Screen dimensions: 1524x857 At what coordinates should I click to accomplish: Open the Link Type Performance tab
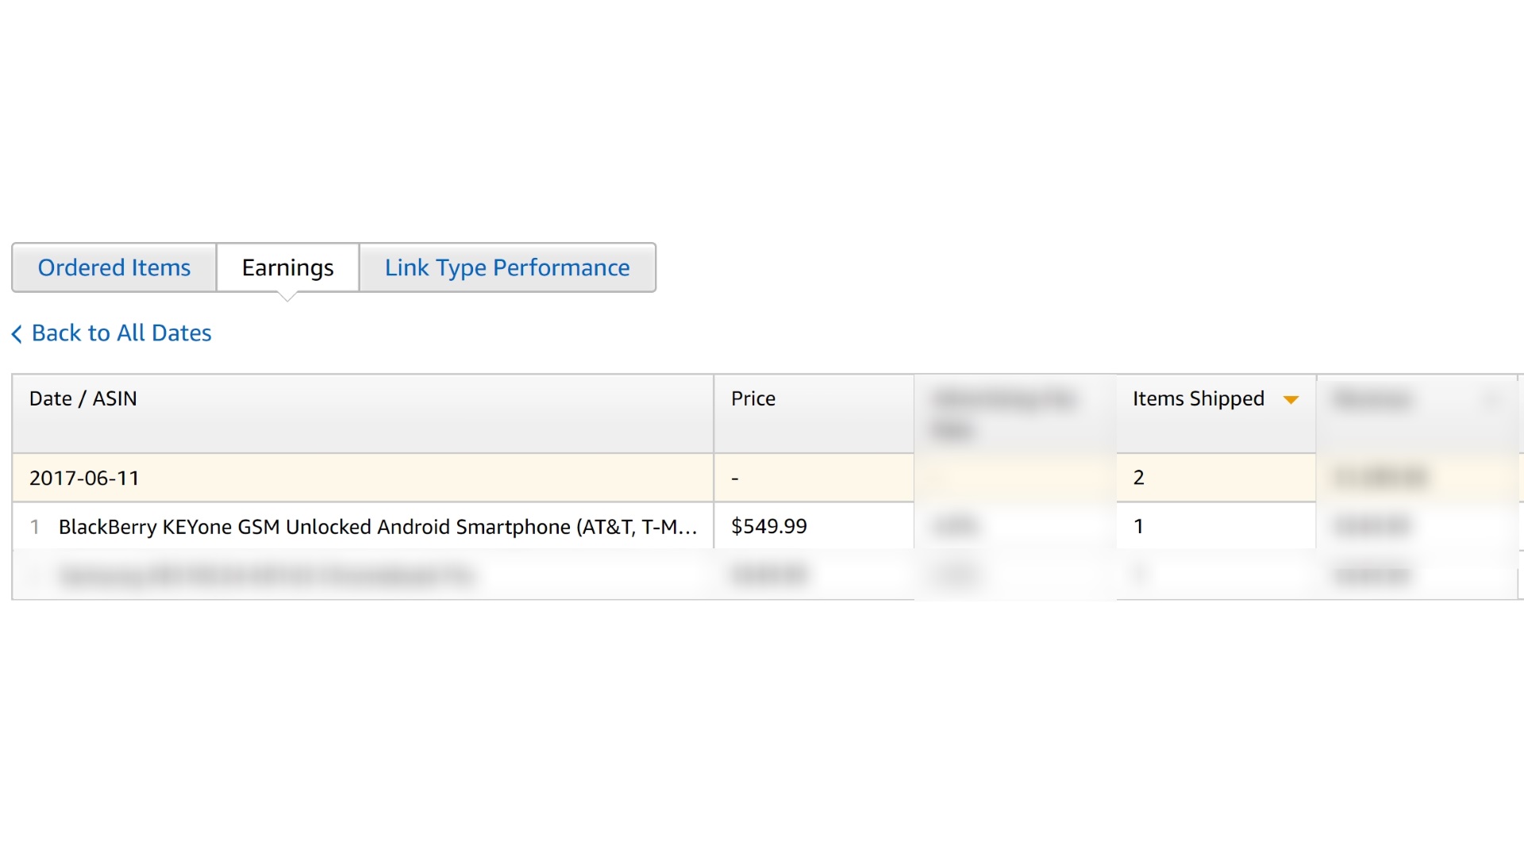click(507, 268)
